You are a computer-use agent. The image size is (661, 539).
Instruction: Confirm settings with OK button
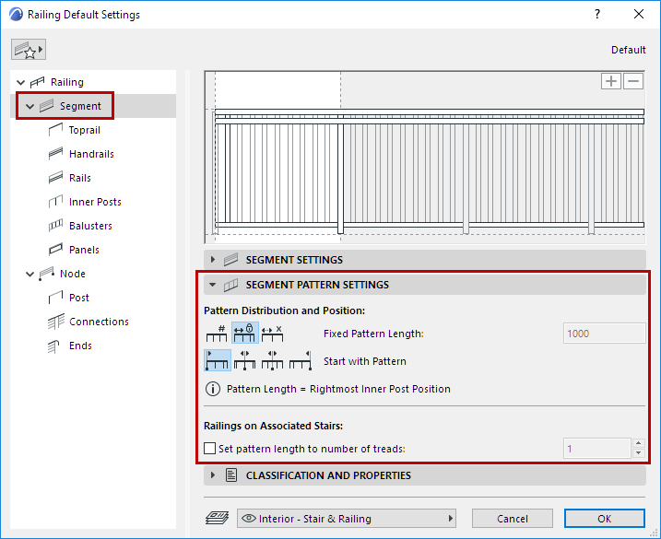coord(604,518)
